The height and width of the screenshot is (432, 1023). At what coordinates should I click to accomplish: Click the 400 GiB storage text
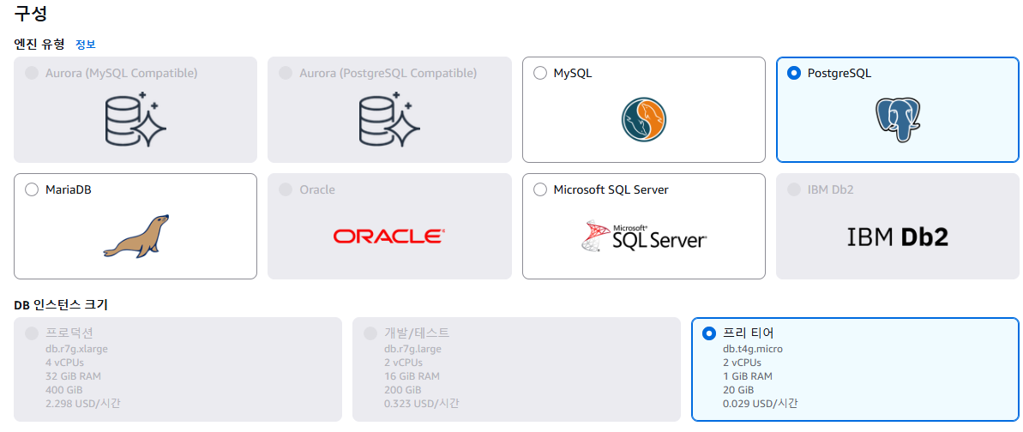[x=63, y=390]
